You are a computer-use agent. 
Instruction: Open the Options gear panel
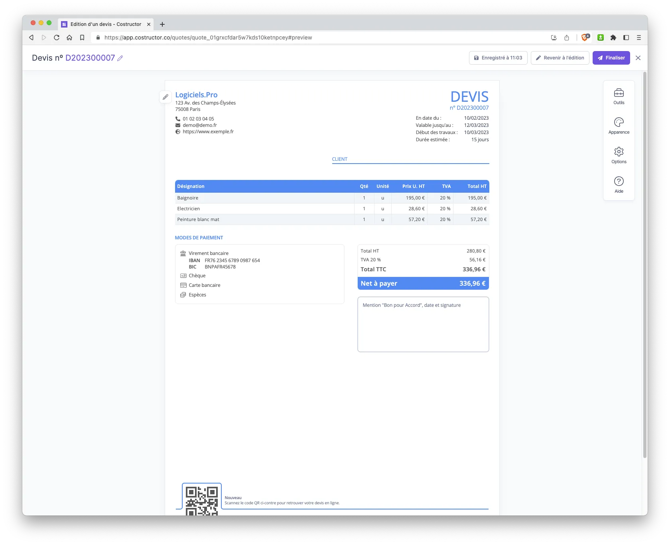click(619, 156)
